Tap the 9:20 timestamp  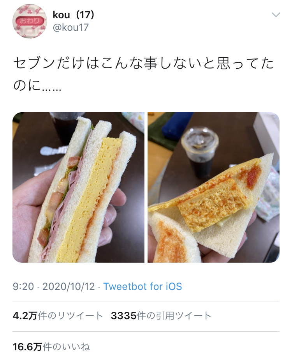(23, 286)
